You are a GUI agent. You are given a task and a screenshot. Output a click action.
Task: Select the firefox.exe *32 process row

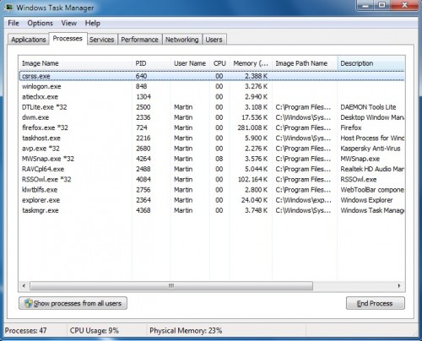[213, 127]
